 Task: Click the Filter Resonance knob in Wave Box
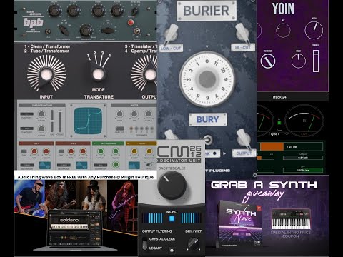tap(149, 151)
